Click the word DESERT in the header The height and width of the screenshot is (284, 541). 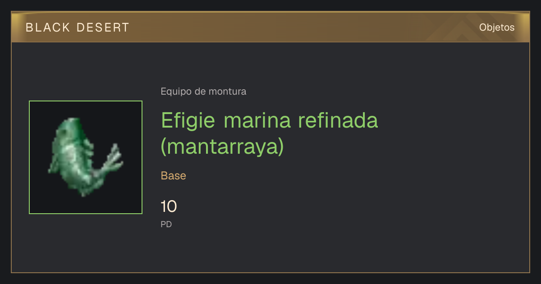[x=103, y=27]
